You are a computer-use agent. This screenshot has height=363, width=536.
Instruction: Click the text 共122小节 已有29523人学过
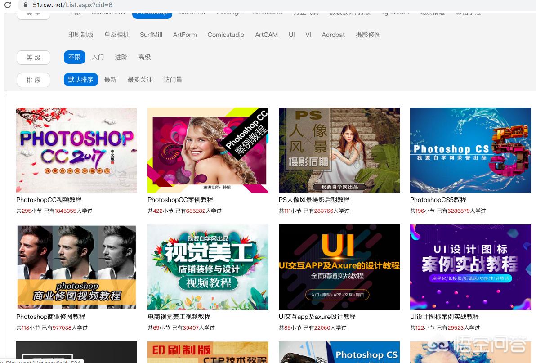pos(445,328)
